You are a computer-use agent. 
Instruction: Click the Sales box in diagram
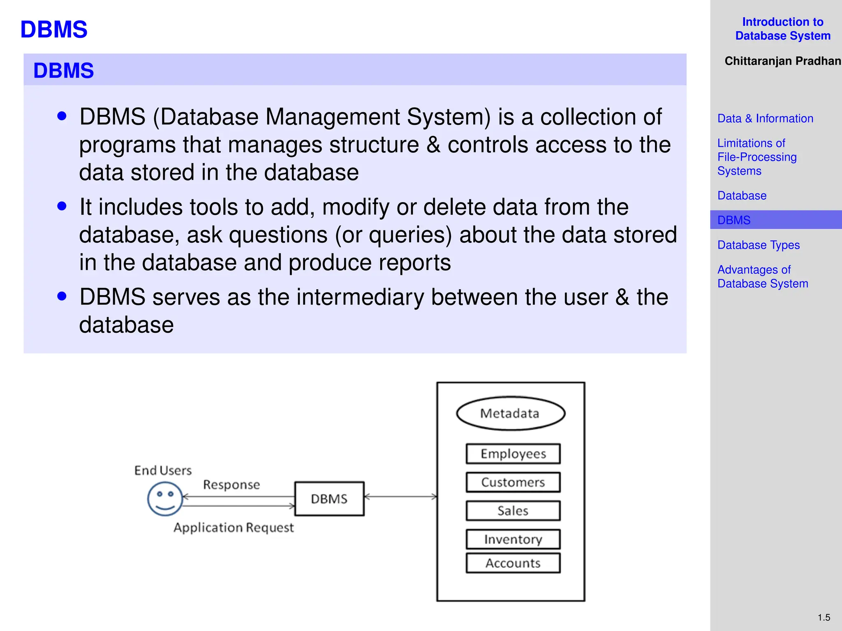click(x=513, y=511)
